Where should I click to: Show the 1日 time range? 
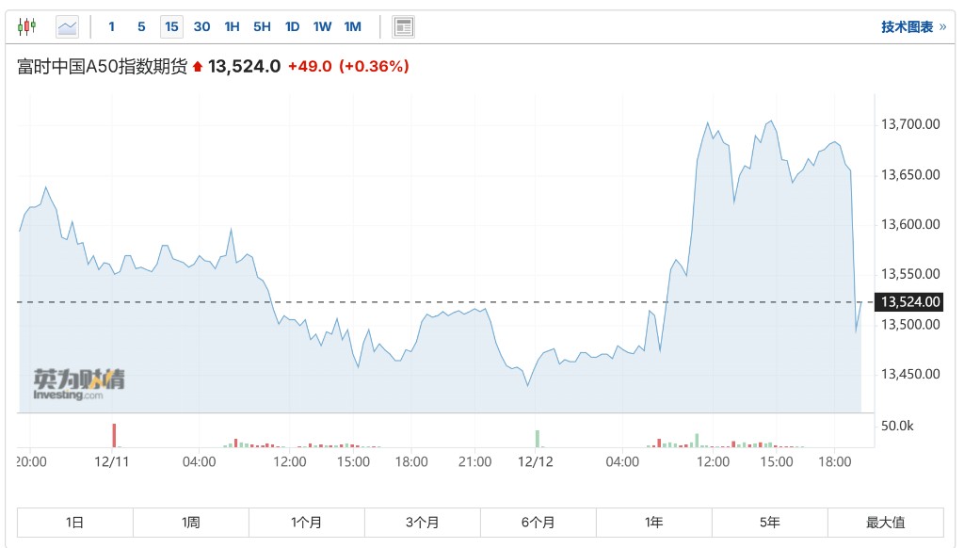pyautogui.click(x=75, y=522)
